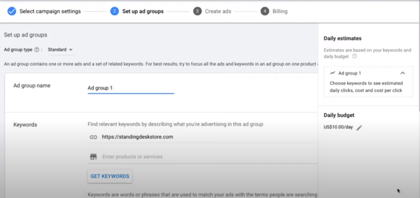Select the Set up ad groups step label
420x198 pixels.
pos(143,11)
